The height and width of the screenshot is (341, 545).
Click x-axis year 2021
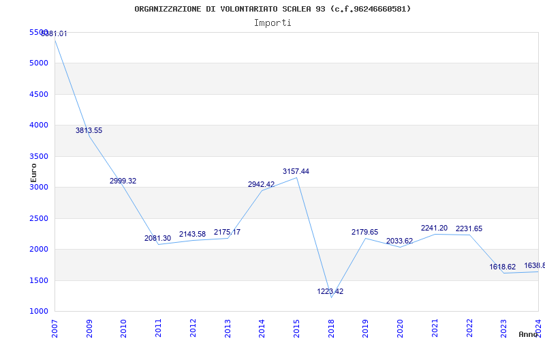tap(435, 329)
